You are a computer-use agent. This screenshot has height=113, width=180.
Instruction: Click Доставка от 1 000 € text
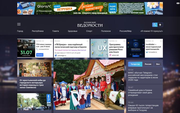click(68, 53)
